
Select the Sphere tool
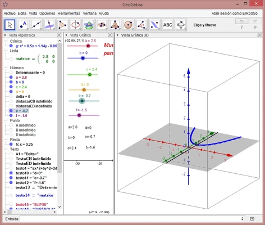pyautogui.click(x=128, y=25)
